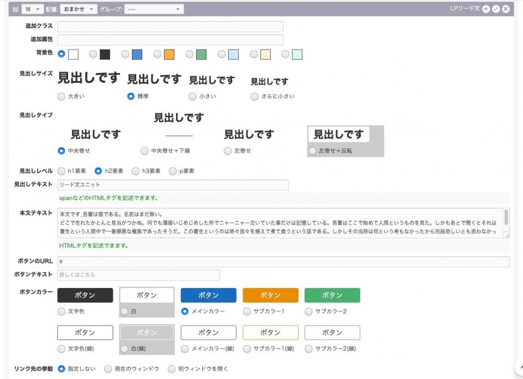Pick the black background color swatch
Viewport: 523px width, 379px height.
[x=105, y=55]
